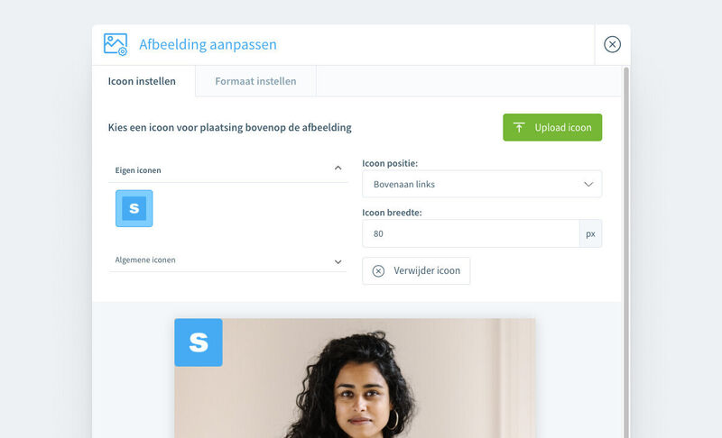Select the blue S icon under Eigen iconen
The image size is (722, 438).
tap(134, 208)
